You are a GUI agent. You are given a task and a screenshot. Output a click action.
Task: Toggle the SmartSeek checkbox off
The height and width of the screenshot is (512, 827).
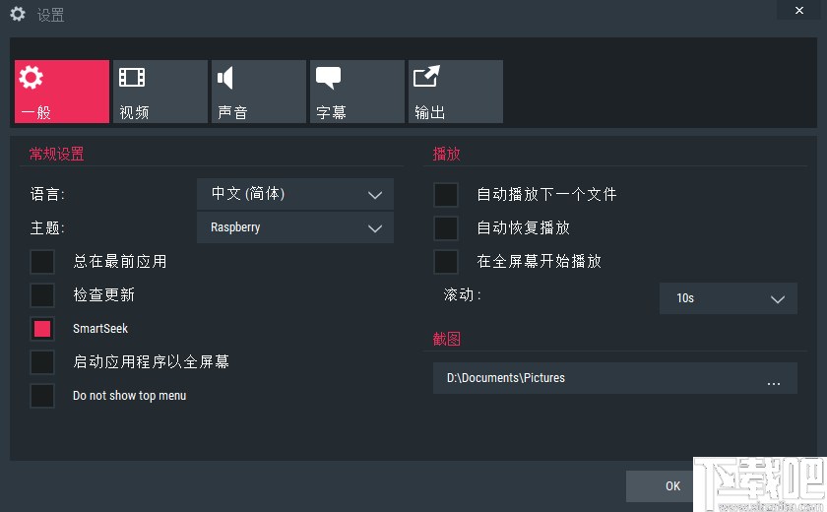(42, 329)
